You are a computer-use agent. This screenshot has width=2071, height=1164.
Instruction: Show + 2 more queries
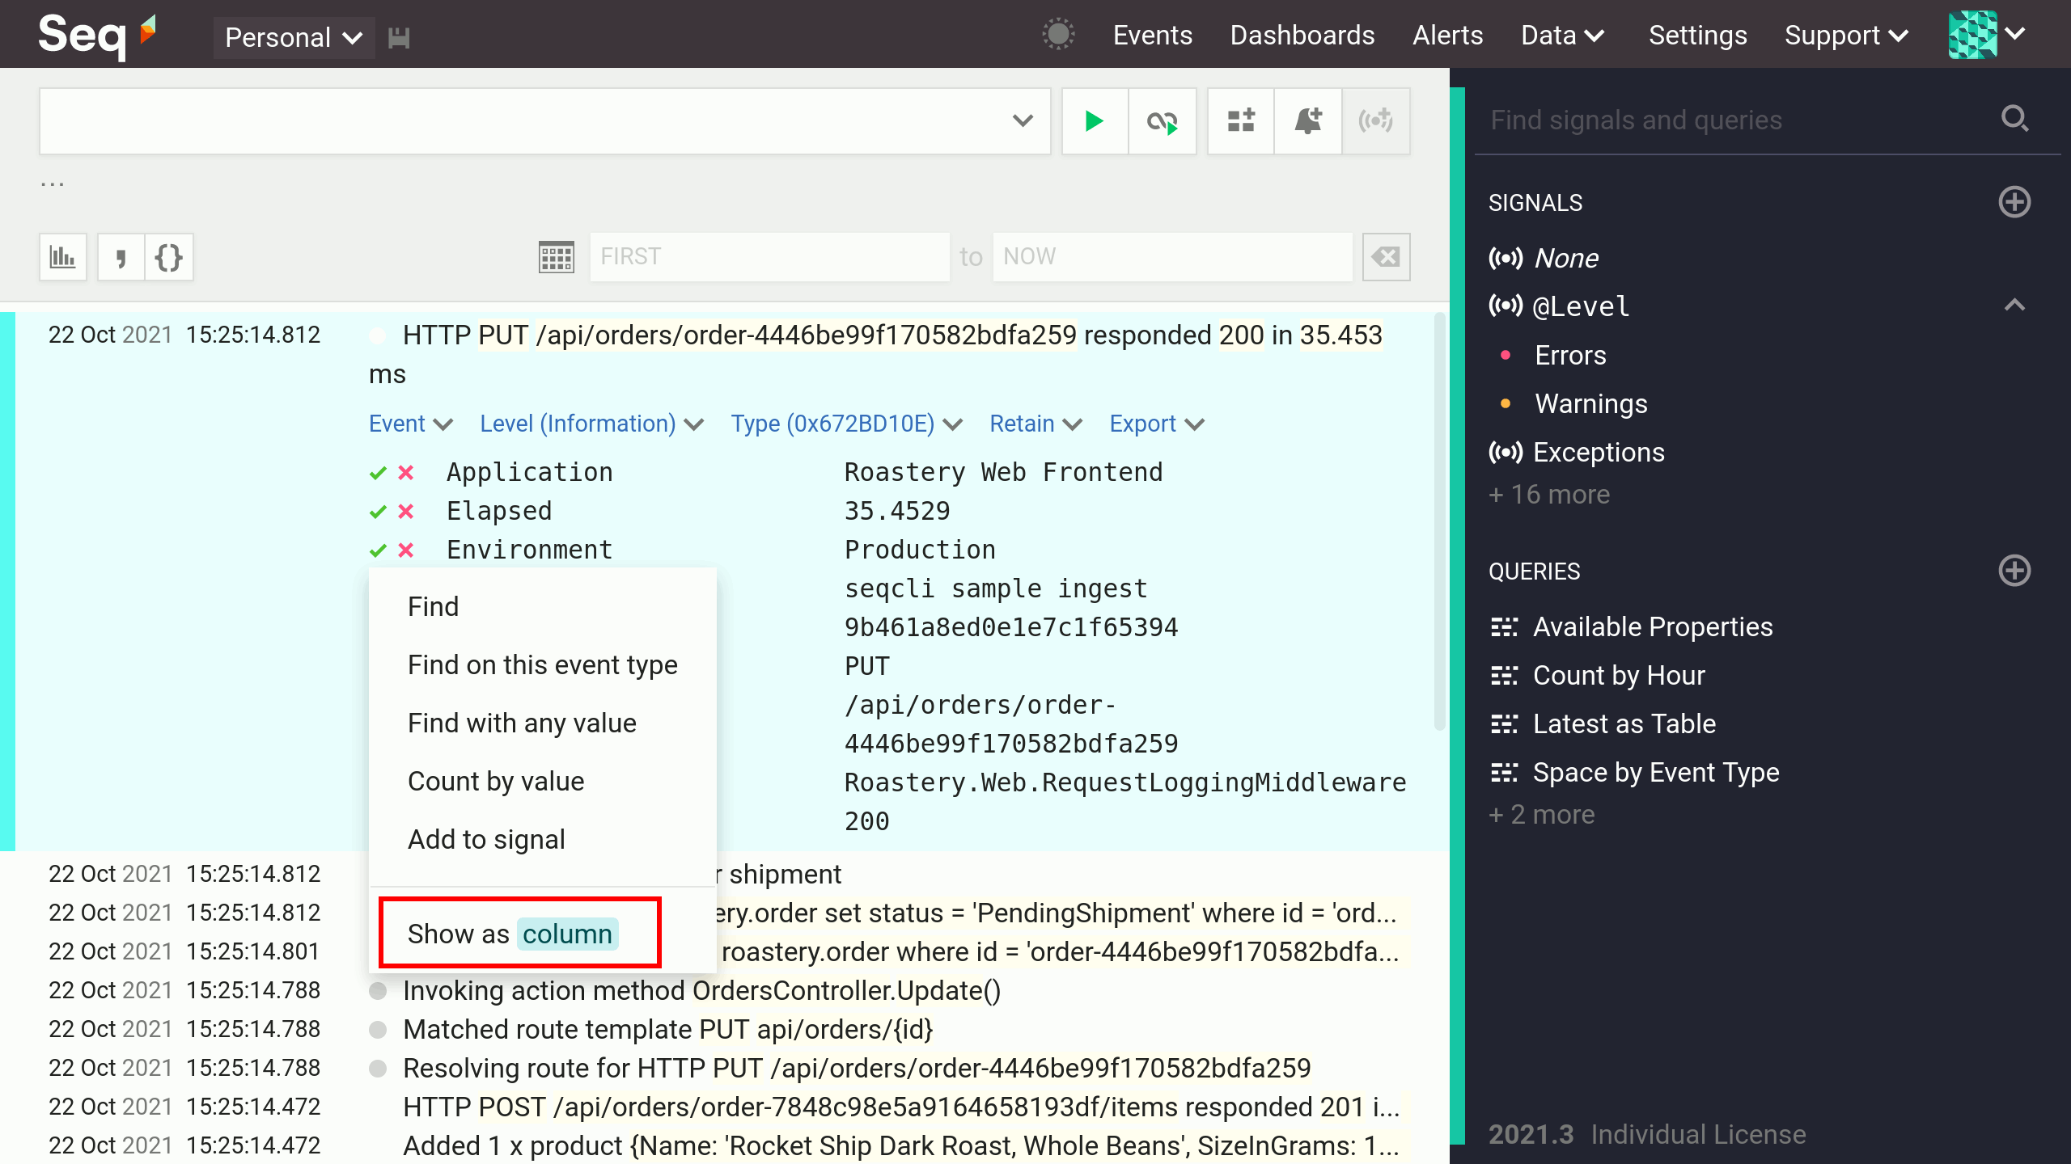tap(1541, 814)
